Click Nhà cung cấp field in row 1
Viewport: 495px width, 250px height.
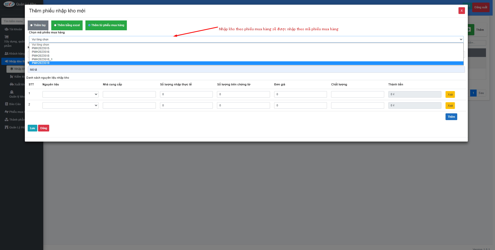tap(129, 94)
